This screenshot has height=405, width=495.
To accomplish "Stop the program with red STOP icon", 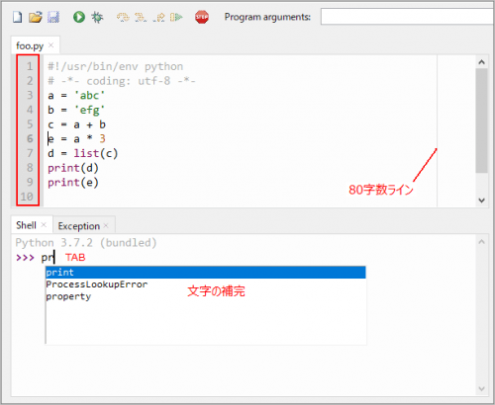I will click(202, 17).
